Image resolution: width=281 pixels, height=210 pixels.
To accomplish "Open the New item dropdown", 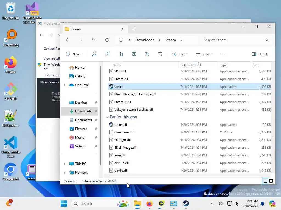I will tap(74, 54).
